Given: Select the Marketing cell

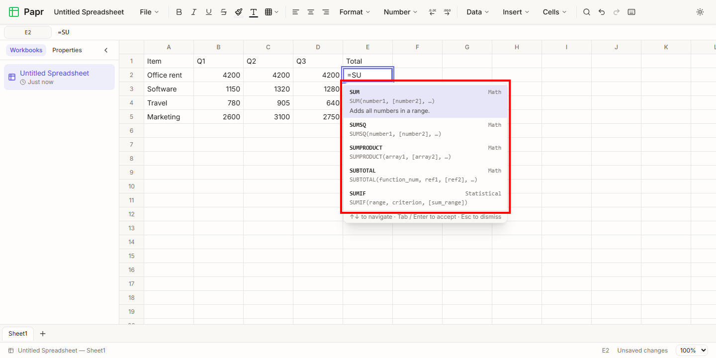Looking at the screenshot, I should coord(169,117).
